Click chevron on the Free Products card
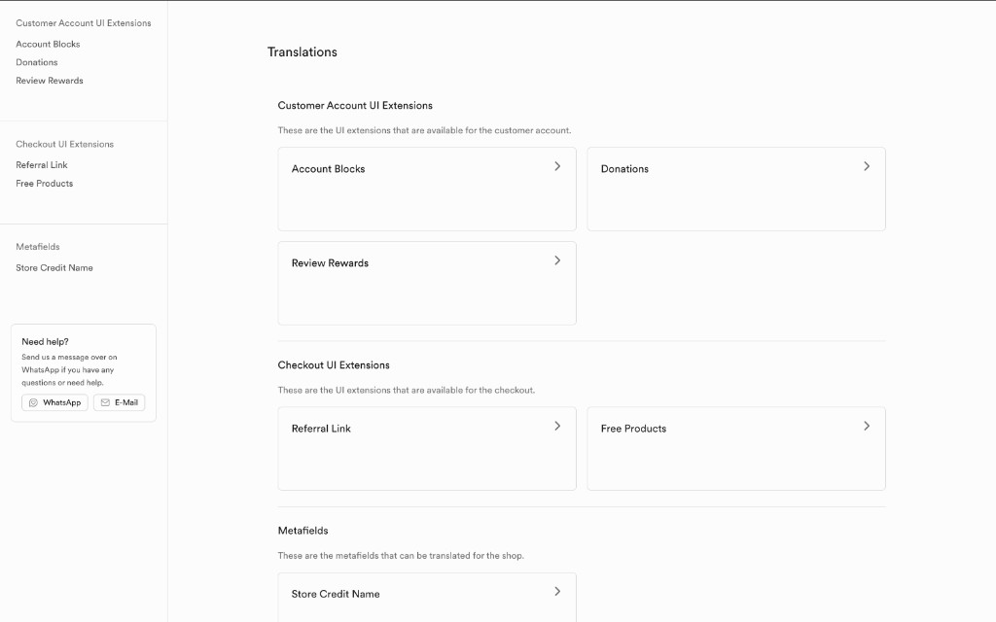This screenshot has height=622, width=996. 867,426
